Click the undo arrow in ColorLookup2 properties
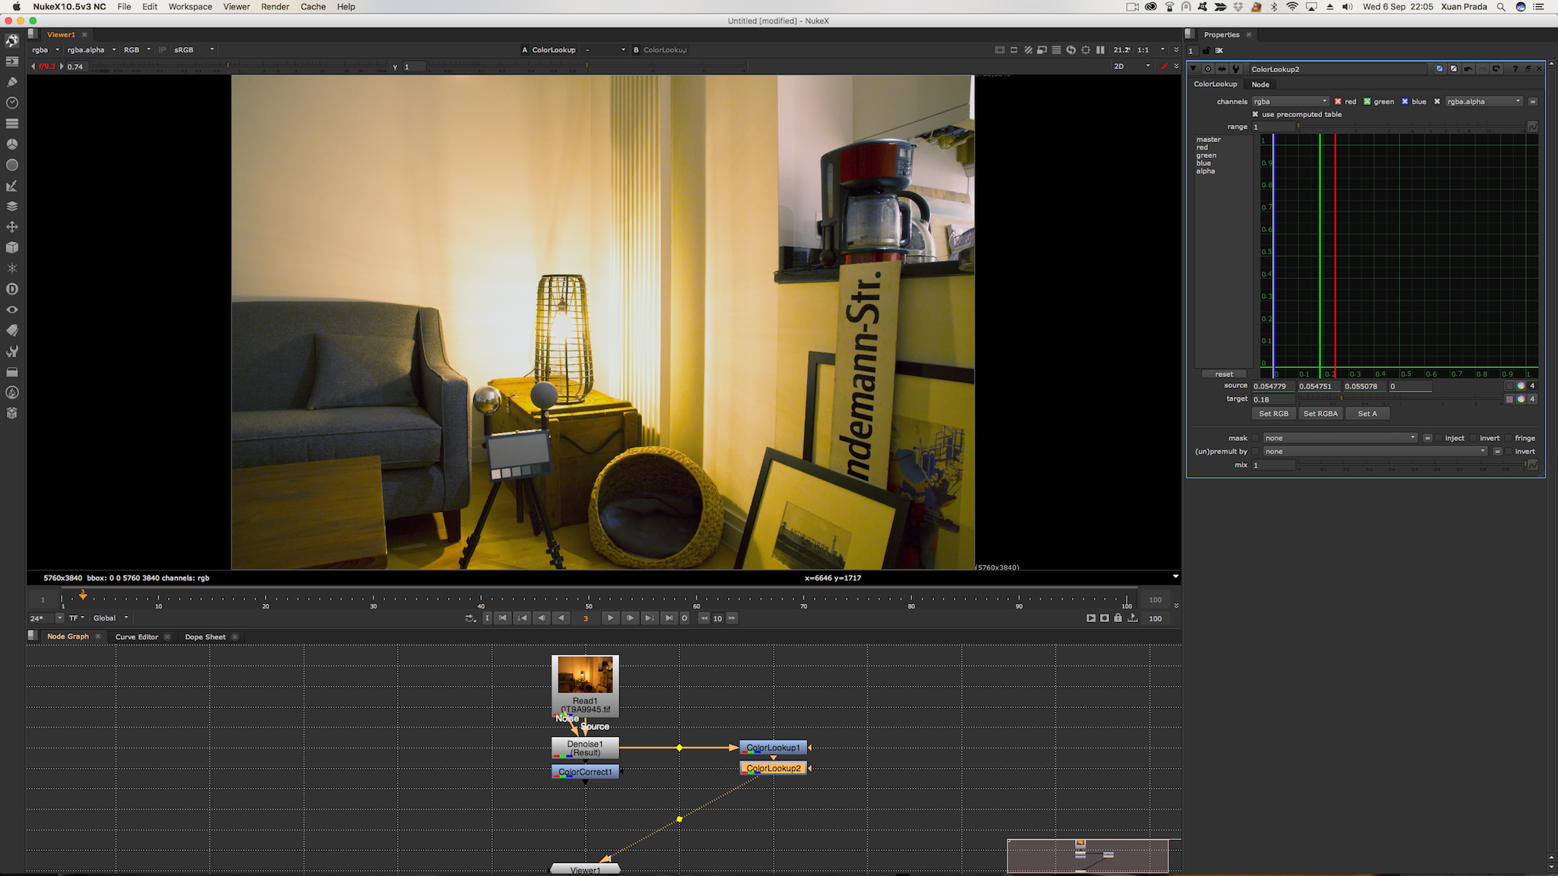 (x=1468, y=68)
